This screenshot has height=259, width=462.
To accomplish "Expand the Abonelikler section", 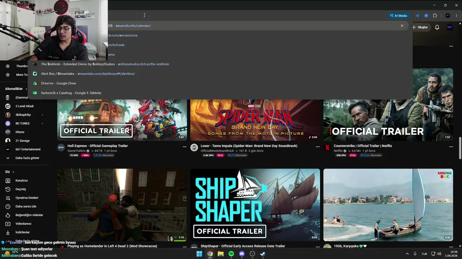I will [x=16, y=89].
